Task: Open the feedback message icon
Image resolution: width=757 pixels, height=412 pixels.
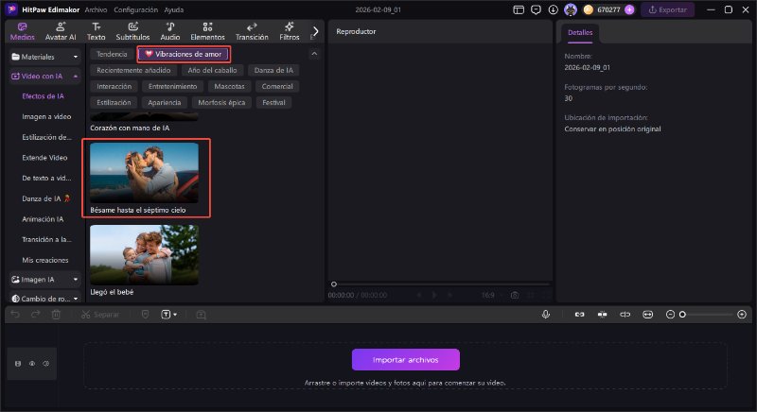Action: coord(536,9)
